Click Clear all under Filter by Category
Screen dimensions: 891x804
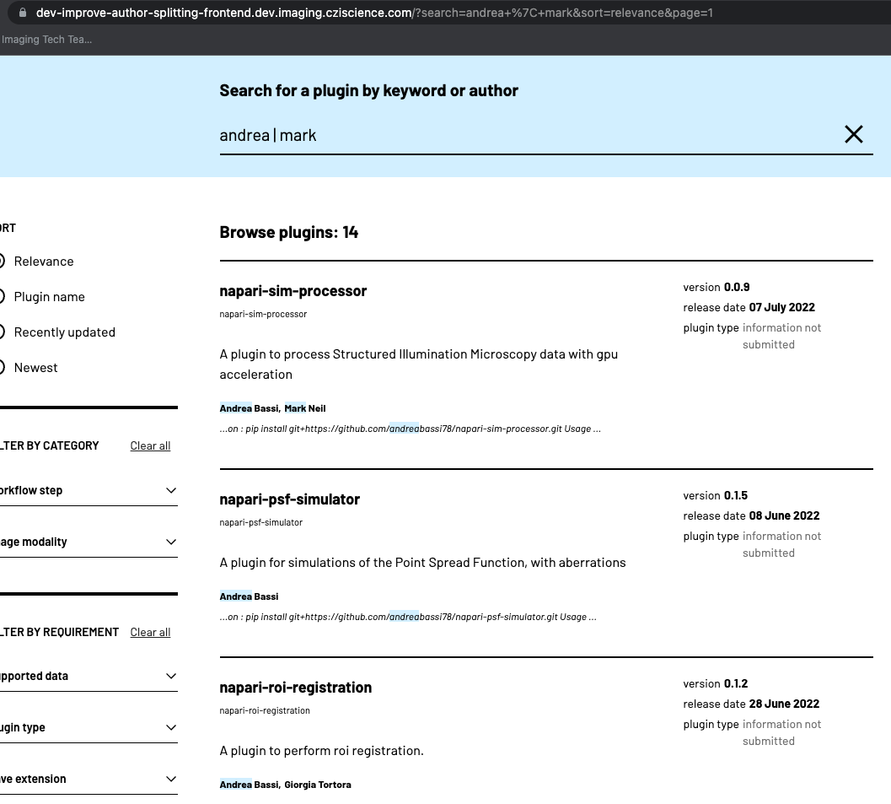[149, 445]
